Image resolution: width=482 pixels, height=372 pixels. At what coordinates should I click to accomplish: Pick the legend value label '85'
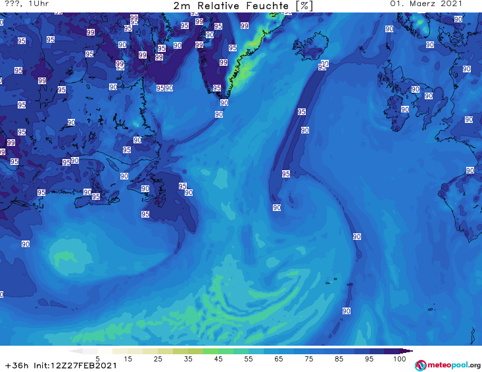[x=339, y=359]
